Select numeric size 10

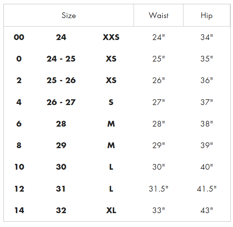[19, 167]
